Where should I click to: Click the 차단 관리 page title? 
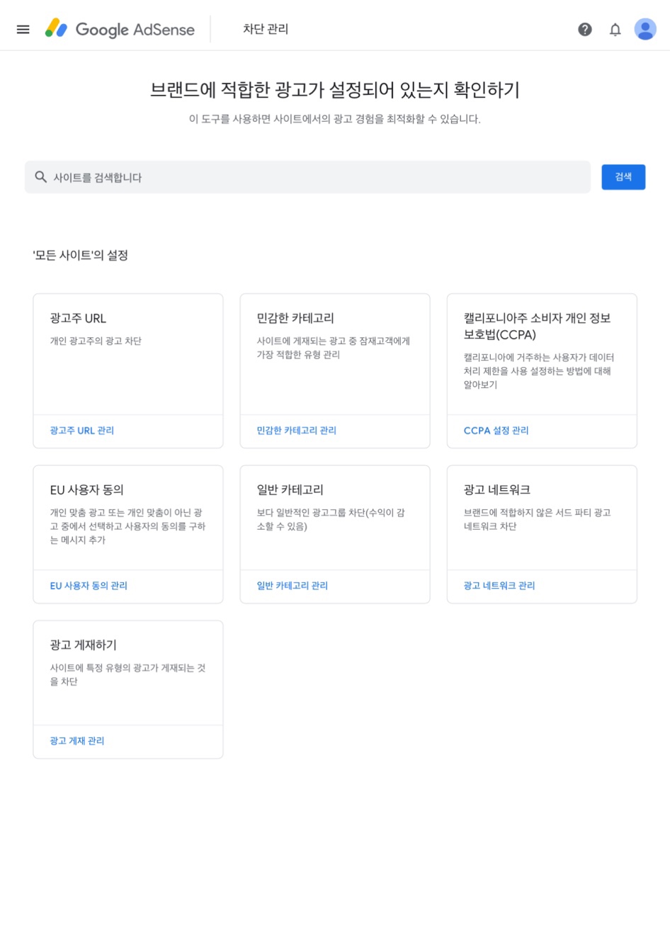(266, 29)
